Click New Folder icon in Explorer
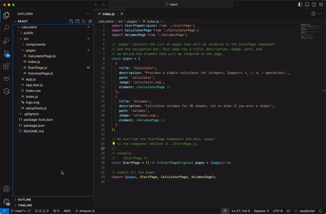The height and width of the screenshot is (214, 326). [77, 21]
